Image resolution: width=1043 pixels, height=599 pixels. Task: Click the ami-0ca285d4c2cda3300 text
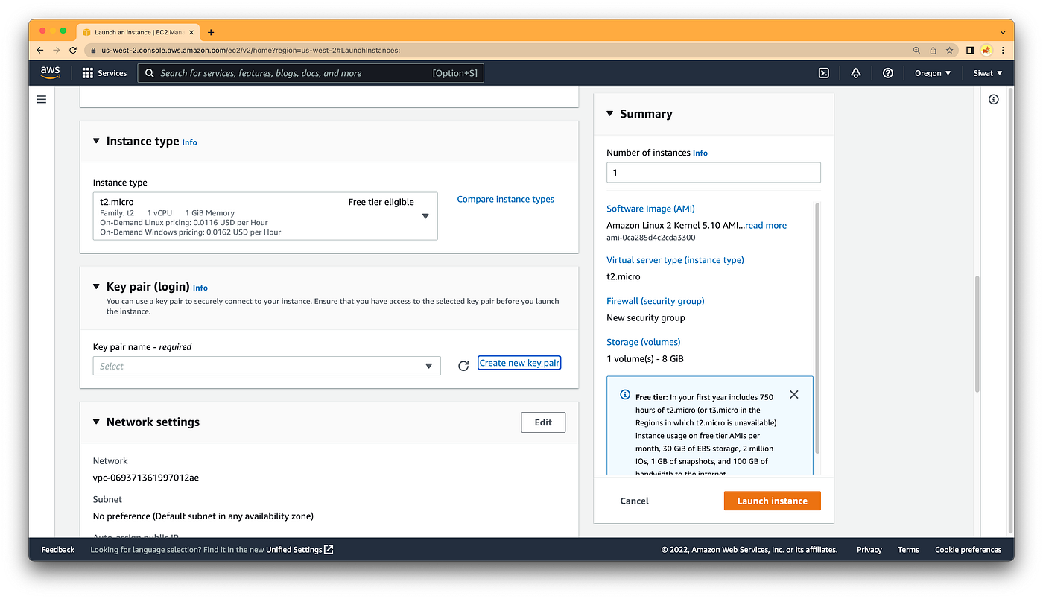coord(651,238)
